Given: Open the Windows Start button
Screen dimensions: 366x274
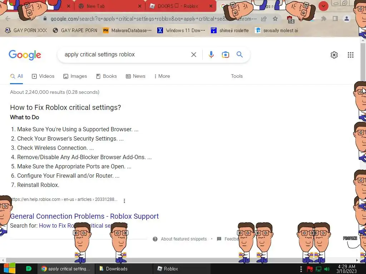Looking at the screenshot, I should pyautogui.click(x=9, y=269).
